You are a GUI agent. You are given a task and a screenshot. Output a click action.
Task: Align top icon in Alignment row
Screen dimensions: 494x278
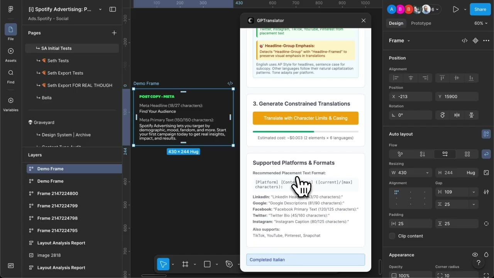pos(442,78)
